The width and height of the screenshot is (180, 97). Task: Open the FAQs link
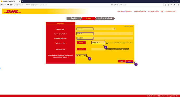pos(162,11)
